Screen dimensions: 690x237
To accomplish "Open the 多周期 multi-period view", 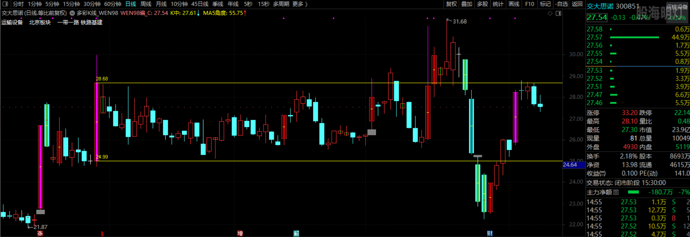I will [281, 4].
